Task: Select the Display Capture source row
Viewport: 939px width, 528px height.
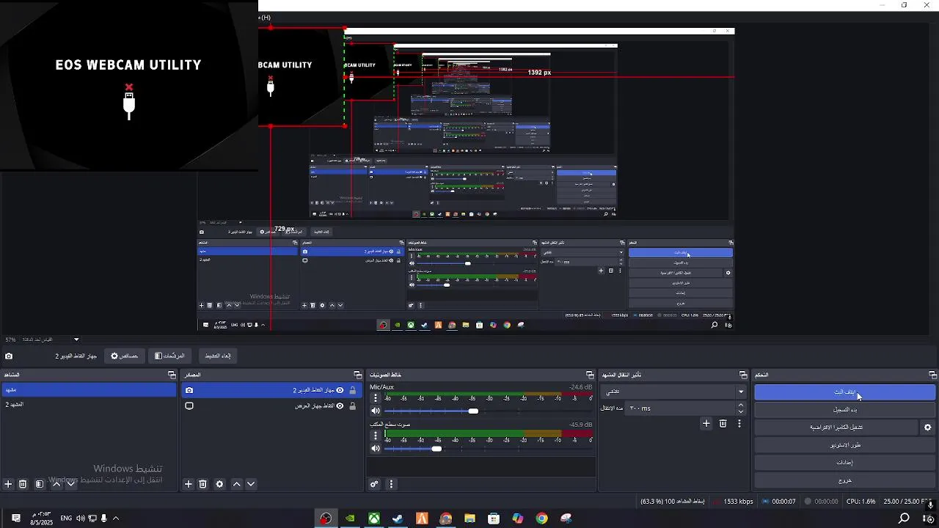Action: (x=271, y=406)
